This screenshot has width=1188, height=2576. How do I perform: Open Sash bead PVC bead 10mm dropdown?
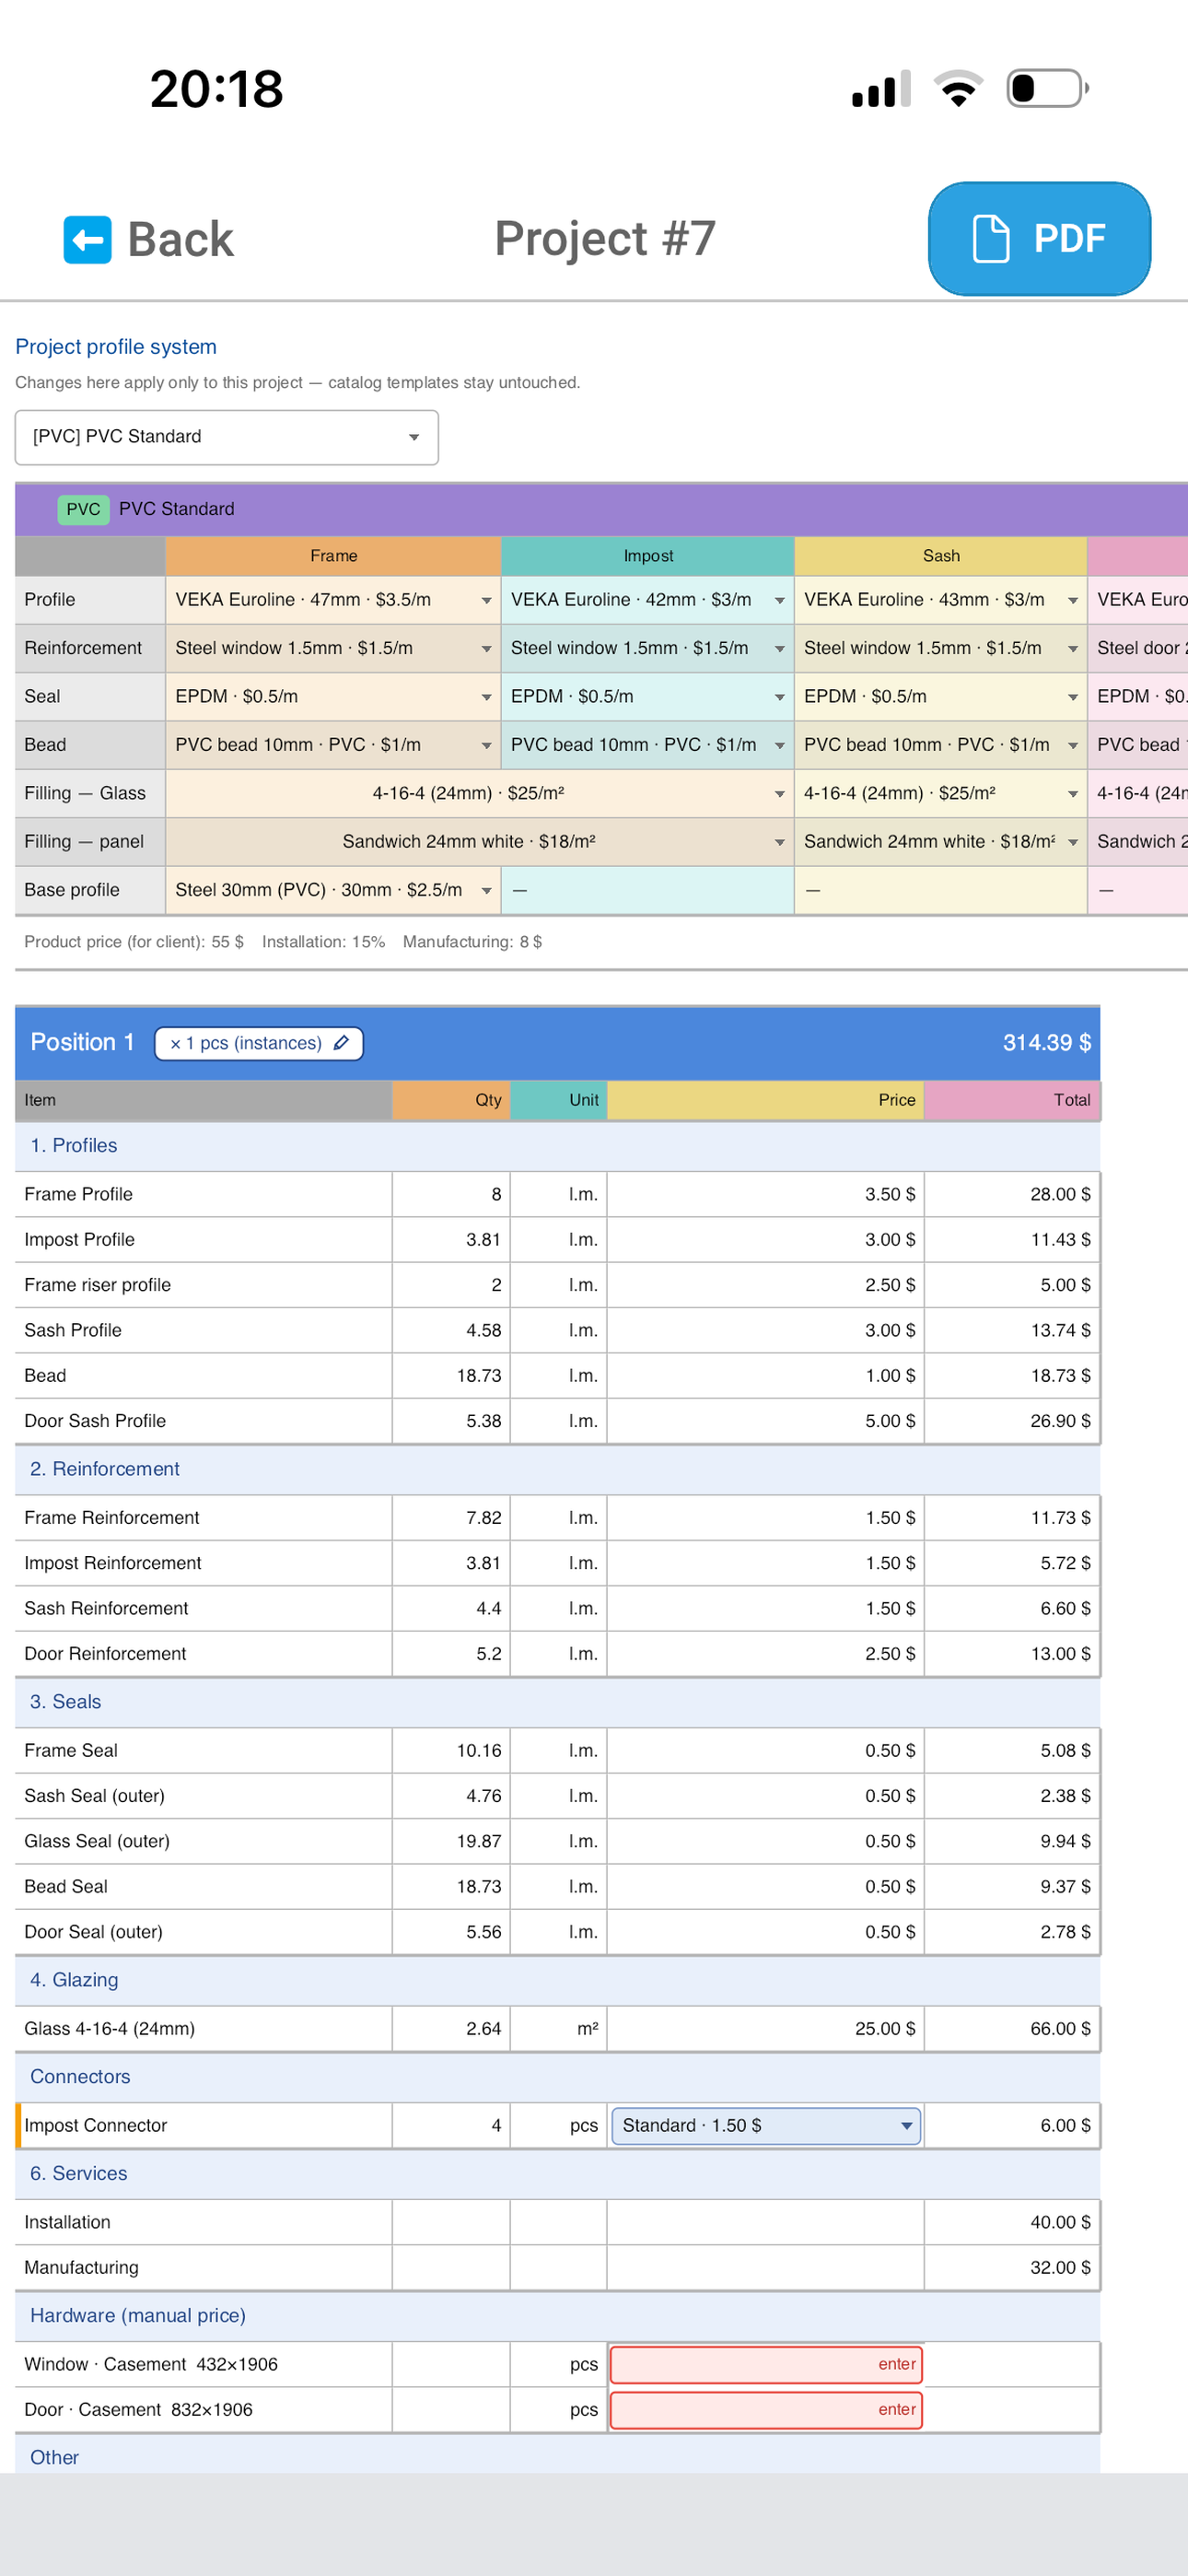pyautogui.click(x=941, y=745)
